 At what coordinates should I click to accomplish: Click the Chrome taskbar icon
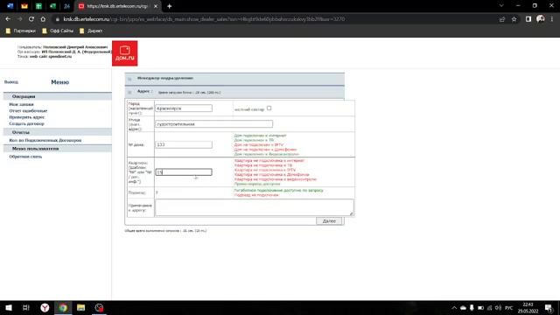(63, 307)
